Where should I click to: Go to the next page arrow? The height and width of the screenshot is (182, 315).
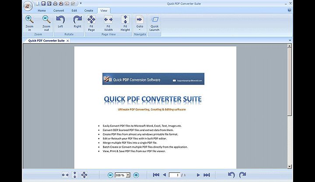198,175
